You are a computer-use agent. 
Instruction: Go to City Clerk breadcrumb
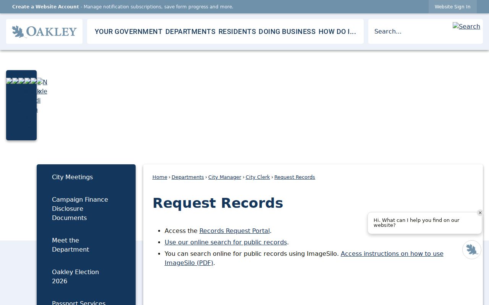pos(258,177)
